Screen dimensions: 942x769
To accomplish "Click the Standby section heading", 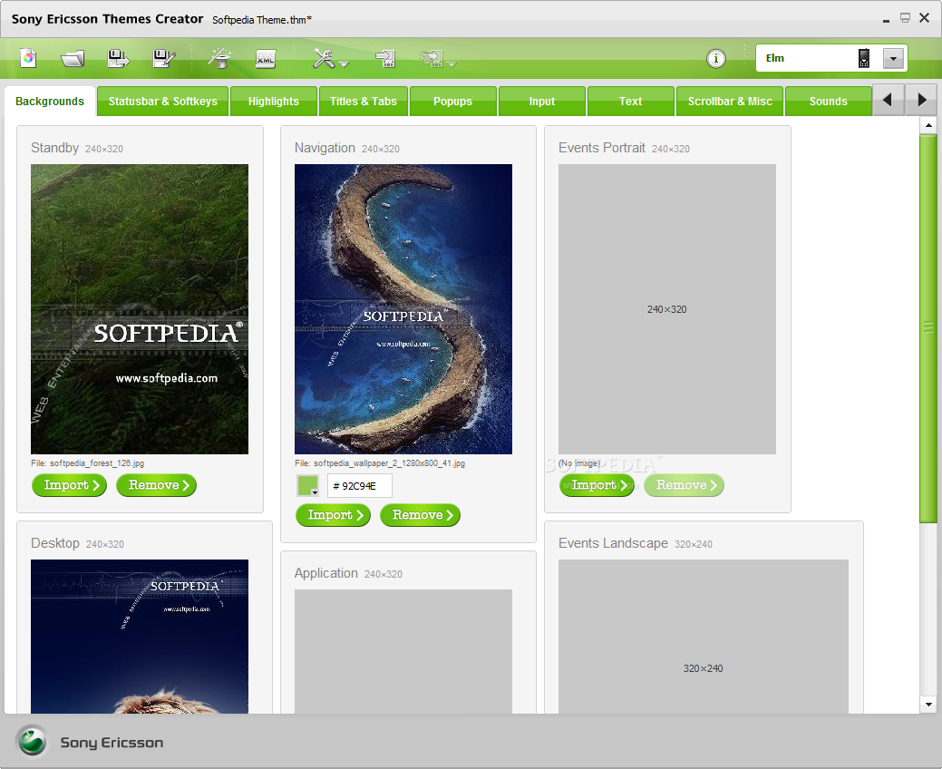I will click(54, 148).
